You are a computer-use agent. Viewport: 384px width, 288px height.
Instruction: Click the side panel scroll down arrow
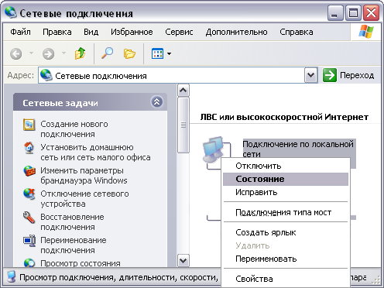[x=183, y=260]
